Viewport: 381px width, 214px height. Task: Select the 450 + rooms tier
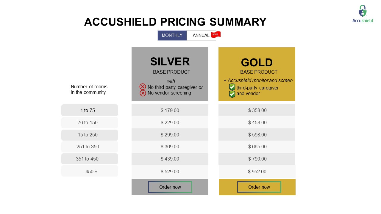[89, 171]
